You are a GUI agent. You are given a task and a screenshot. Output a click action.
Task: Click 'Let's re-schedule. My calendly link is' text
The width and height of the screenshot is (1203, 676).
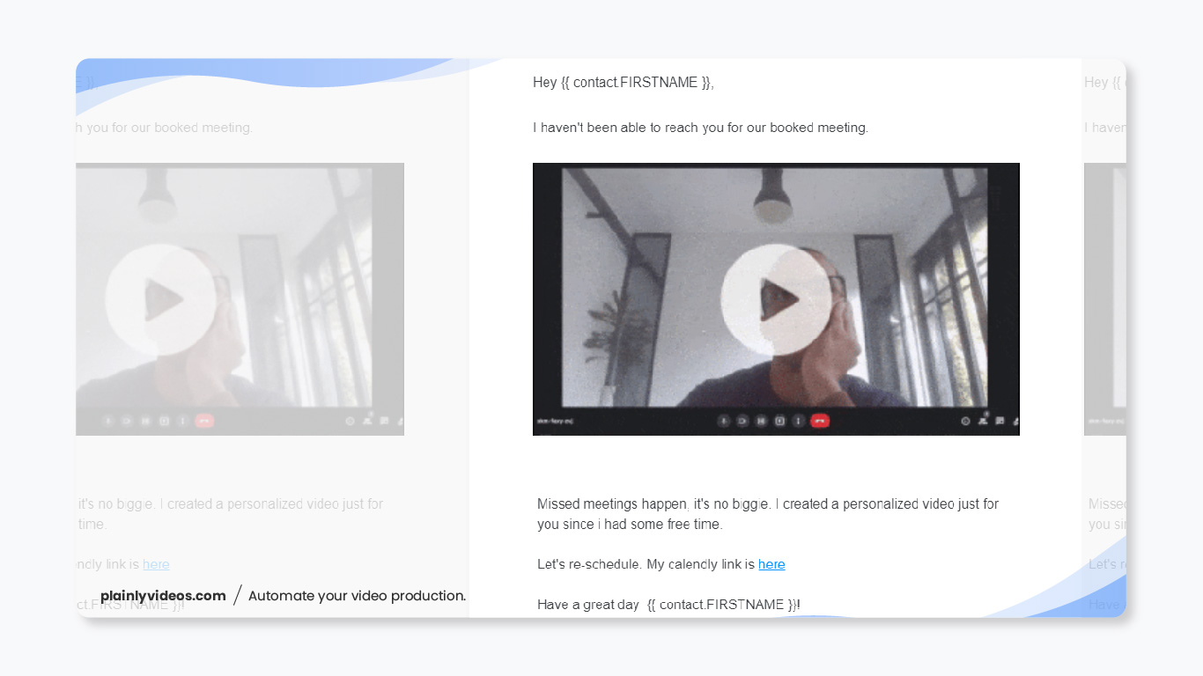coord(646,564)
